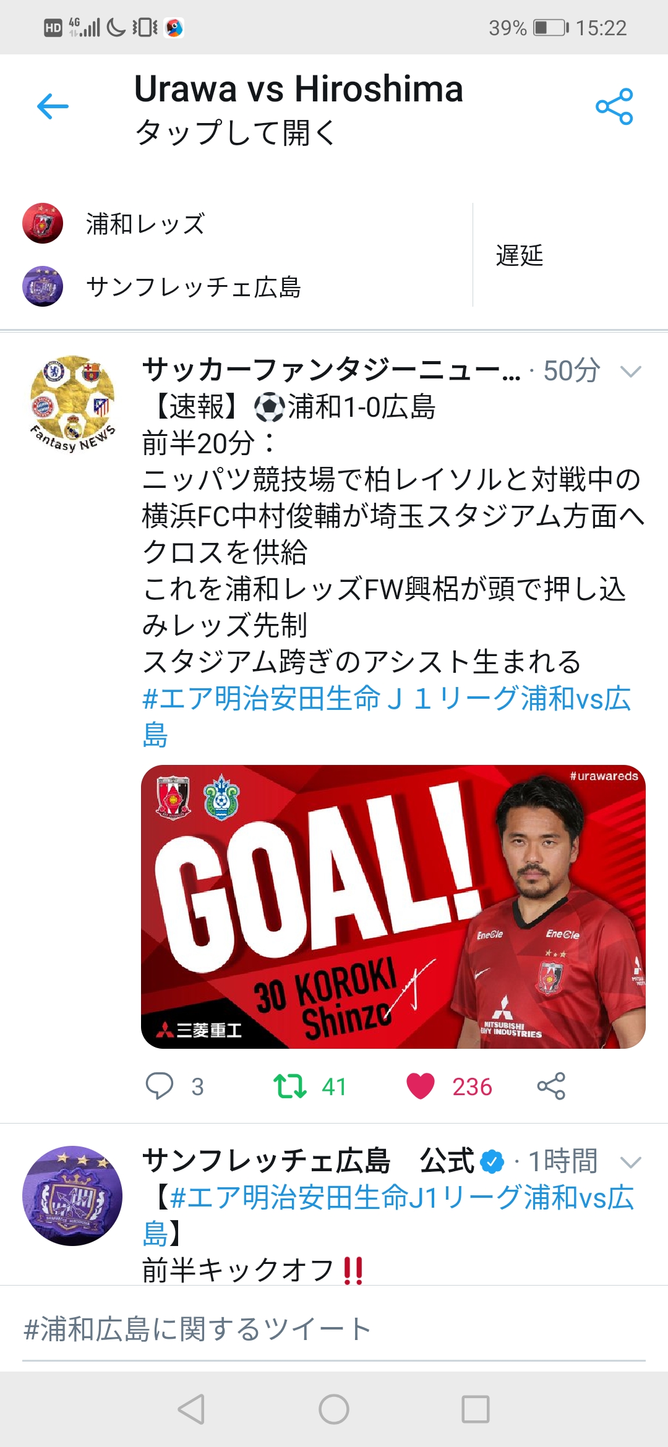Retweet the 浦和1-0広島 tweet
This screenshot has height=1447, width=668.
click(x=290, y=1086)
